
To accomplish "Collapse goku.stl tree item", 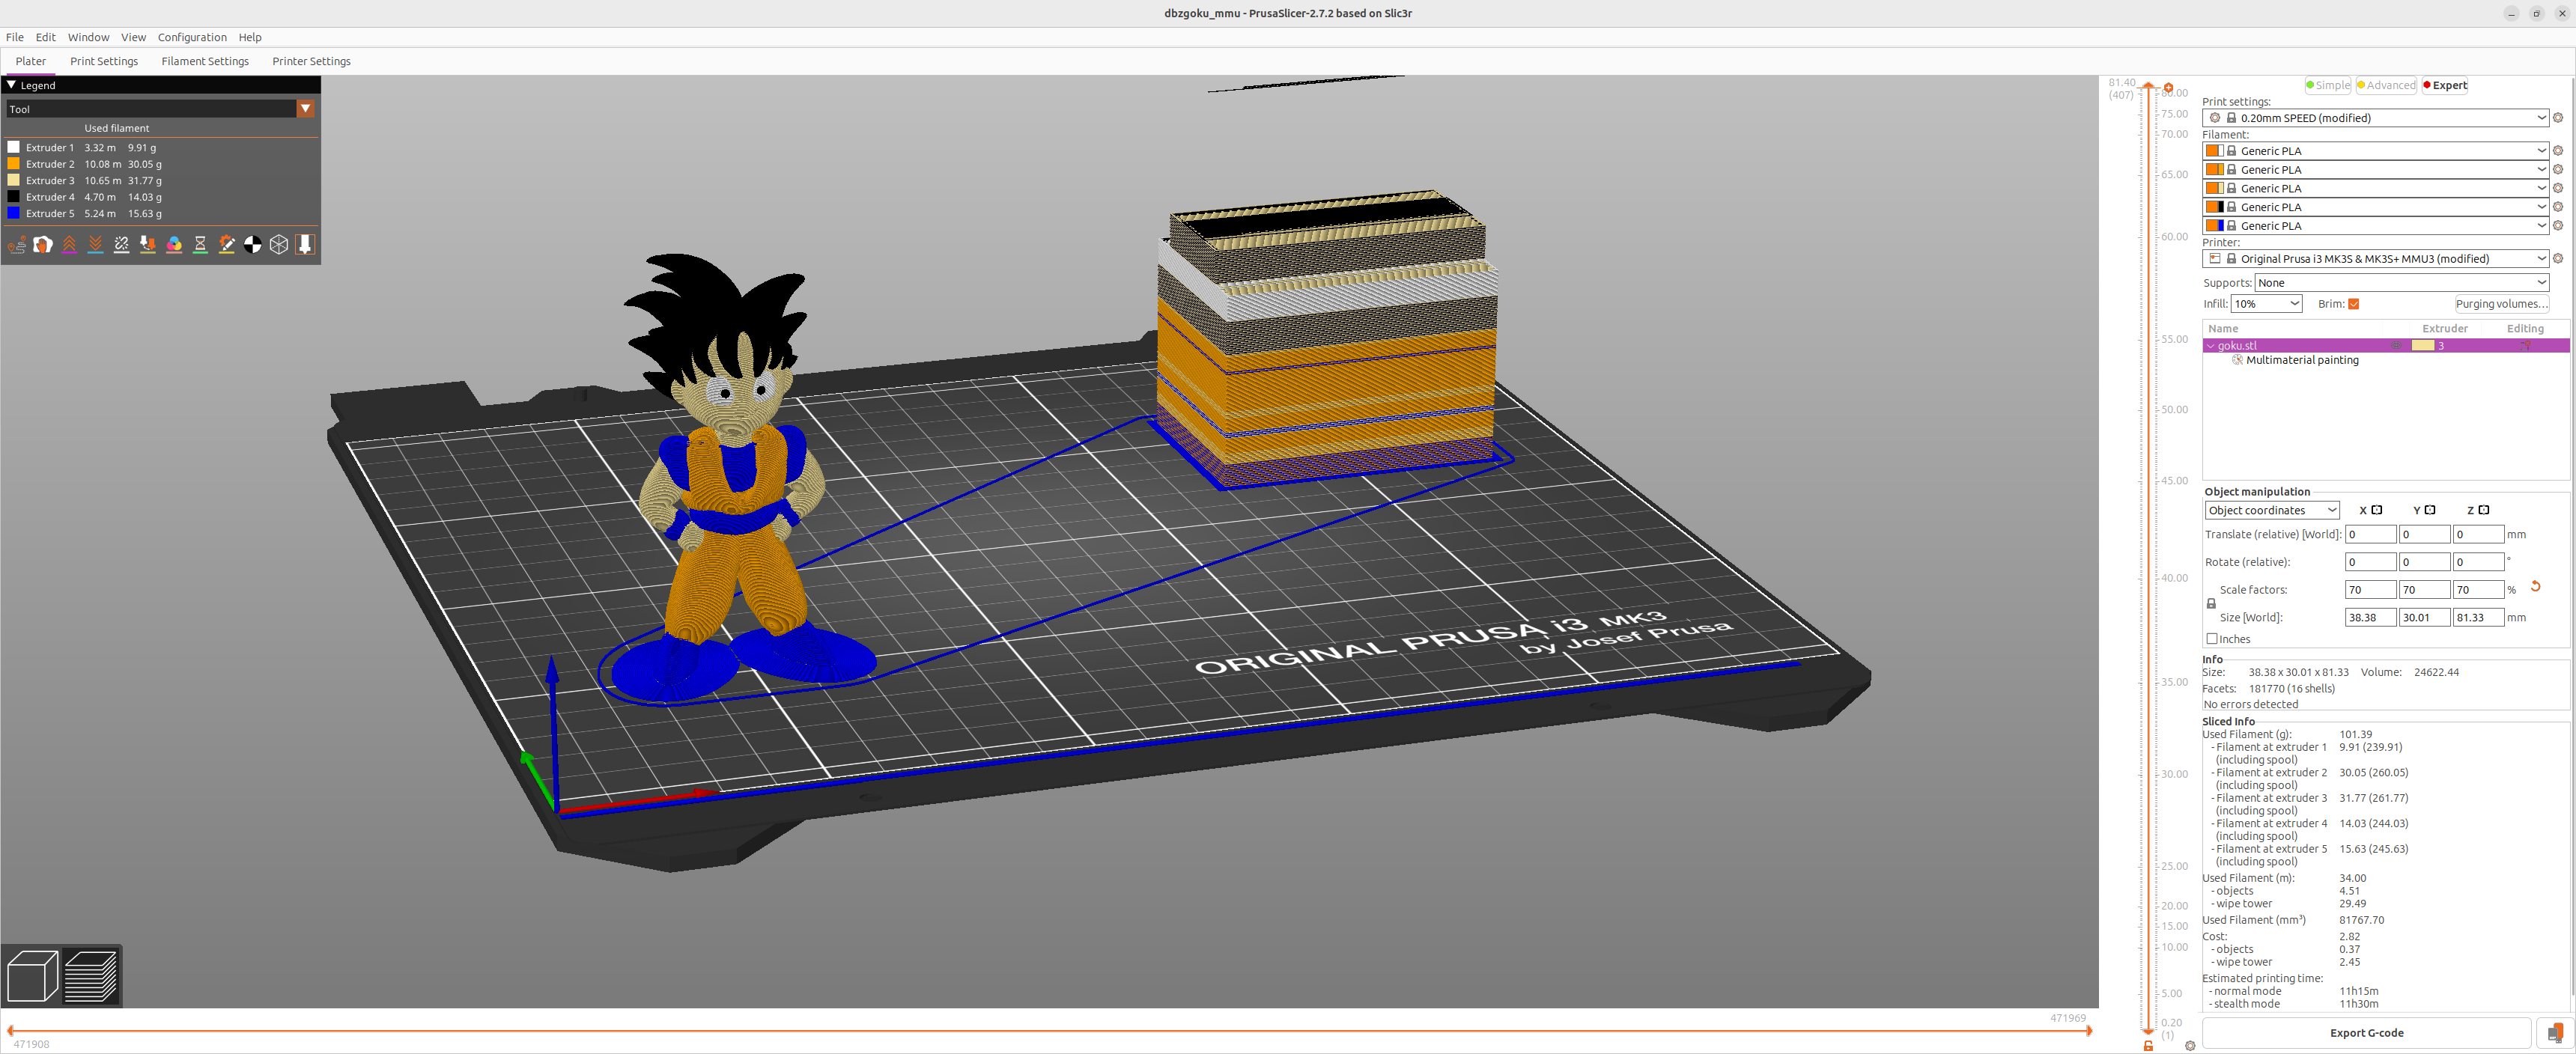I will (2210, 346).
